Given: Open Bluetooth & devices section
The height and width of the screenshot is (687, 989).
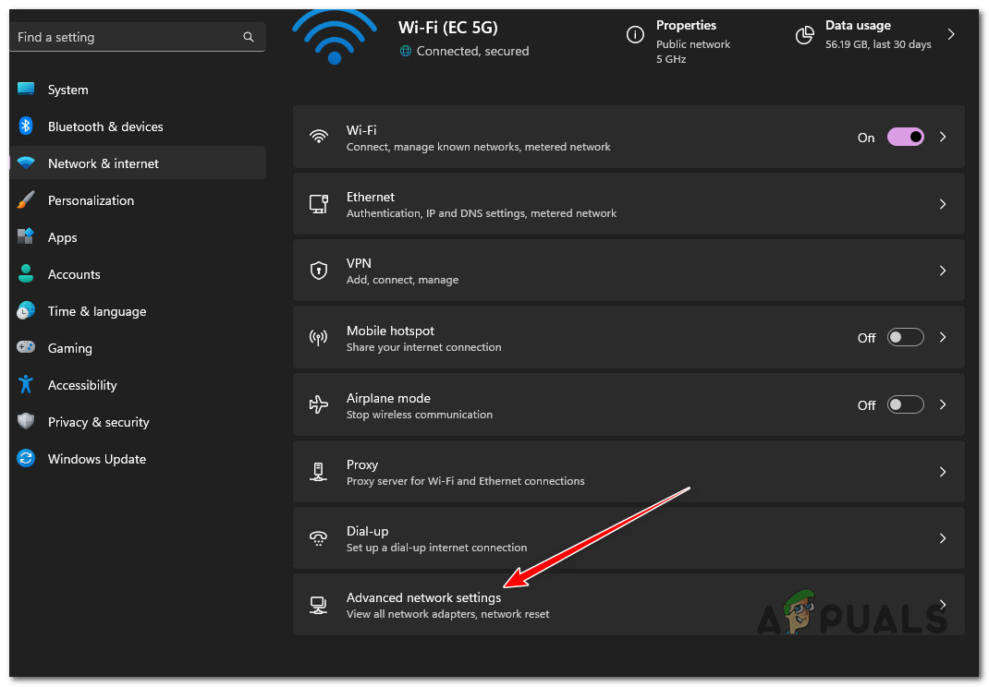Looking at the screenshot, I should point(138,127).
